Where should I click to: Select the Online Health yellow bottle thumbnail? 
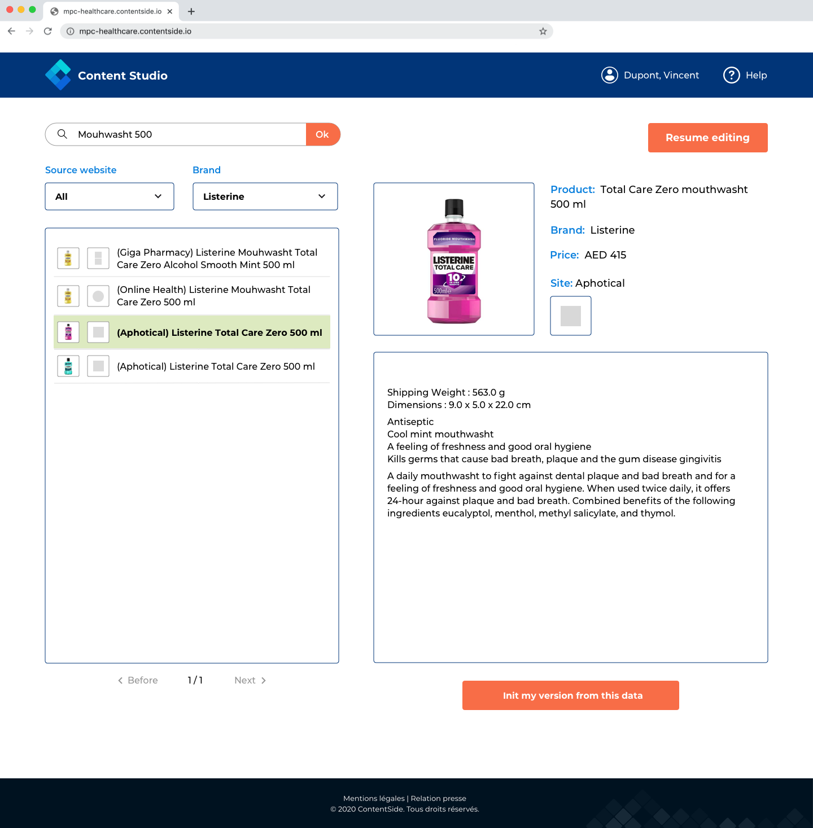(68, 296)
